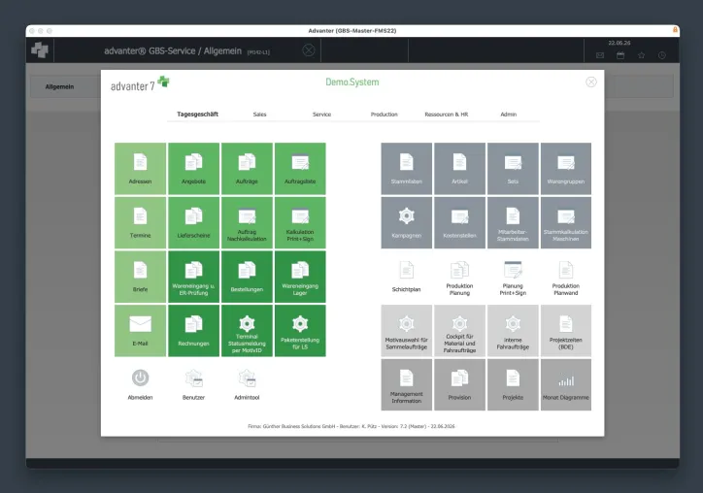Screen dimensions: 703x493
Task: Click the lock icon in title bar
Action: point(675,29)
